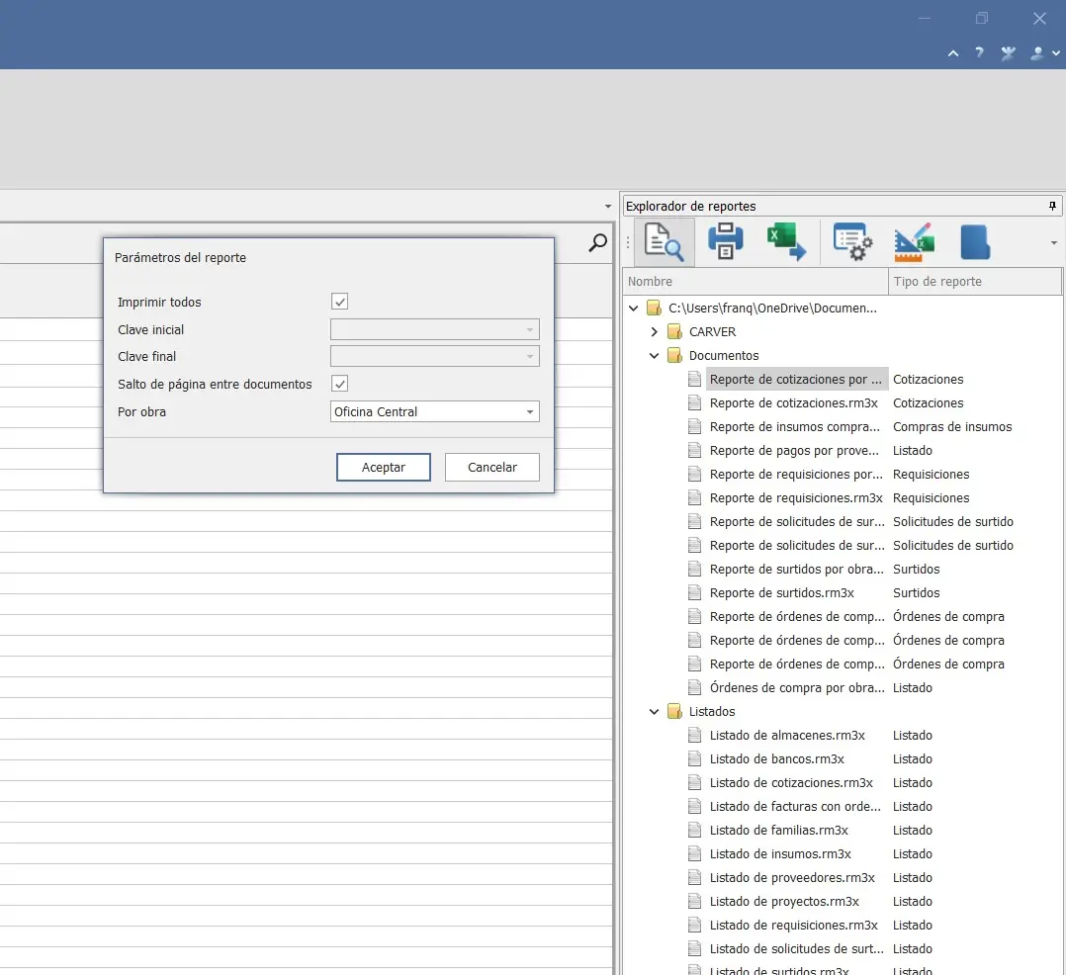Click the Cancelar button
The width and height of the screenshot is (1066, 975).
click(492, 467)
